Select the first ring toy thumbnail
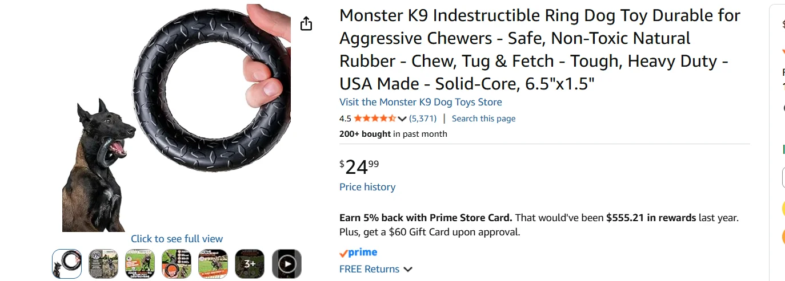Screen dimensions: 785x281 tap(67, 264)
